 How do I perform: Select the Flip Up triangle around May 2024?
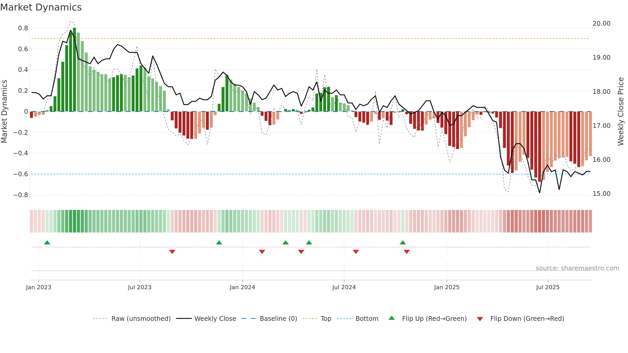click(x=309, y=243)
